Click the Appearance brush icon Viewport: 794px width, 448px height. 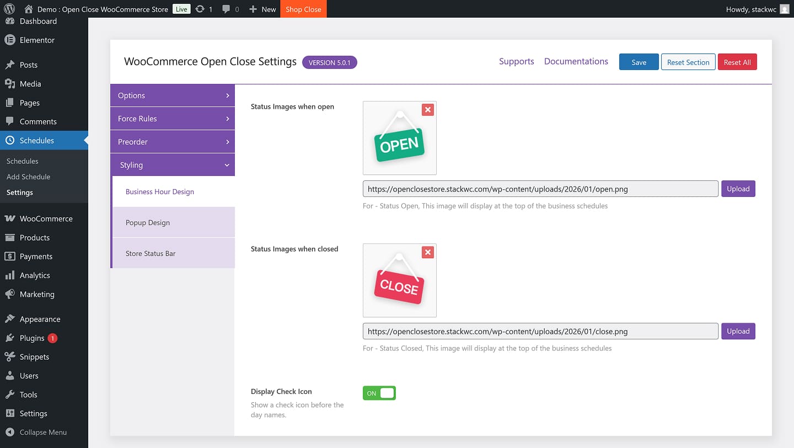pyautogui.click(x=9, y=319)
